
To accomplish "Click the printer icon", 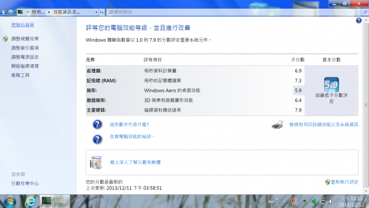I will 277,125.
